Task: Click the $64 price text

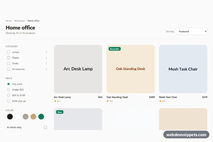Action: point(100,97)
